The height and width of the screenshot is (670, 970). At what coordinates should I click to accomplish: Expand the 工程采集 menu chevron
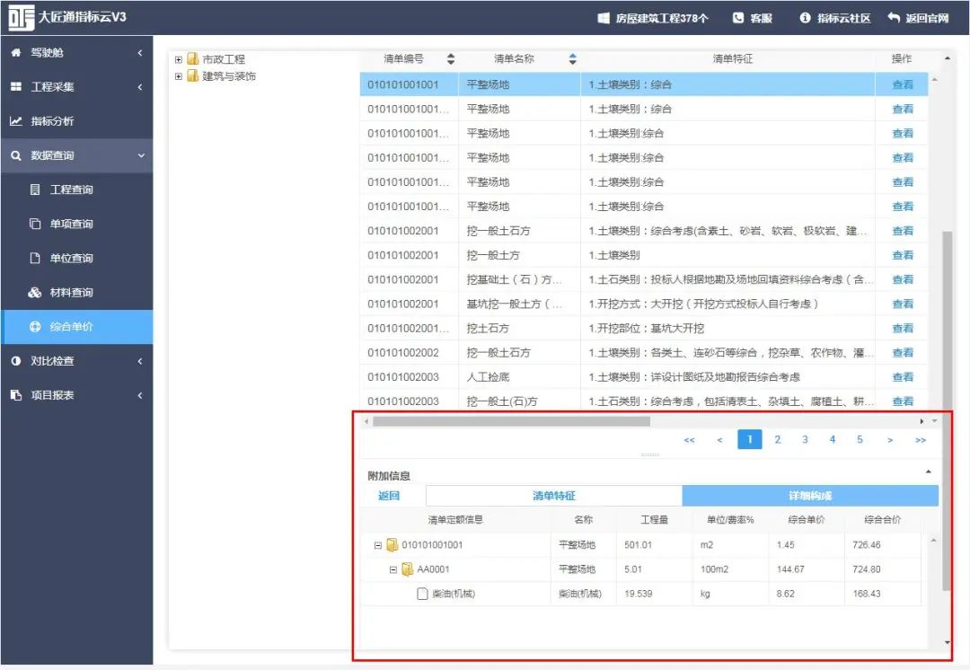pos(140,86)
